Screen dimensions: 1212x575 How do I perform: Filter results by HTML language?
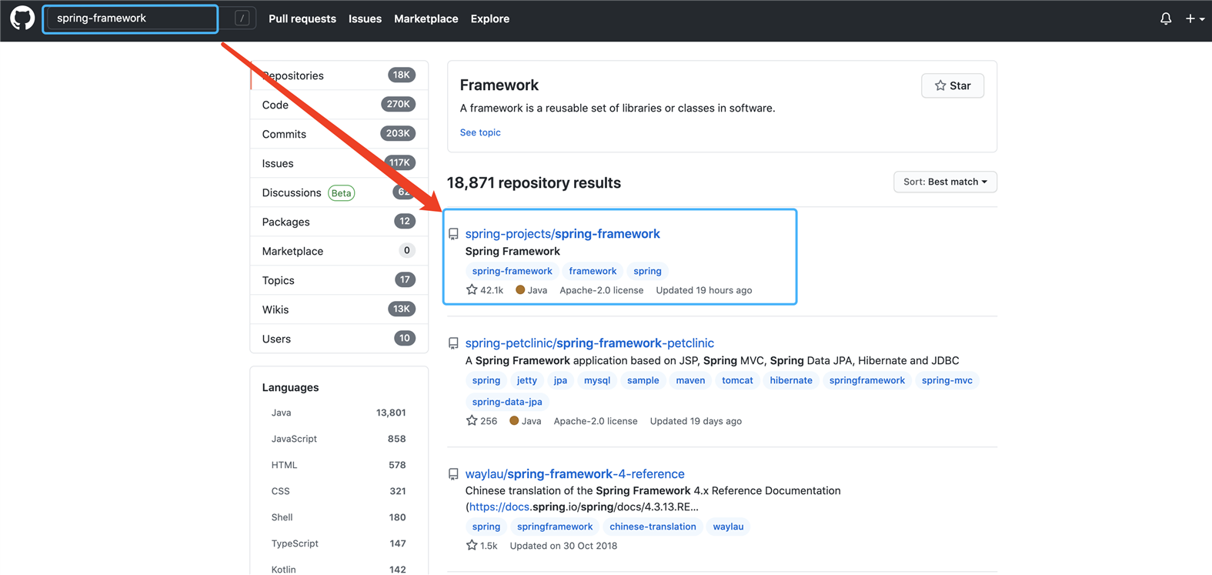(x=339, y=465)
